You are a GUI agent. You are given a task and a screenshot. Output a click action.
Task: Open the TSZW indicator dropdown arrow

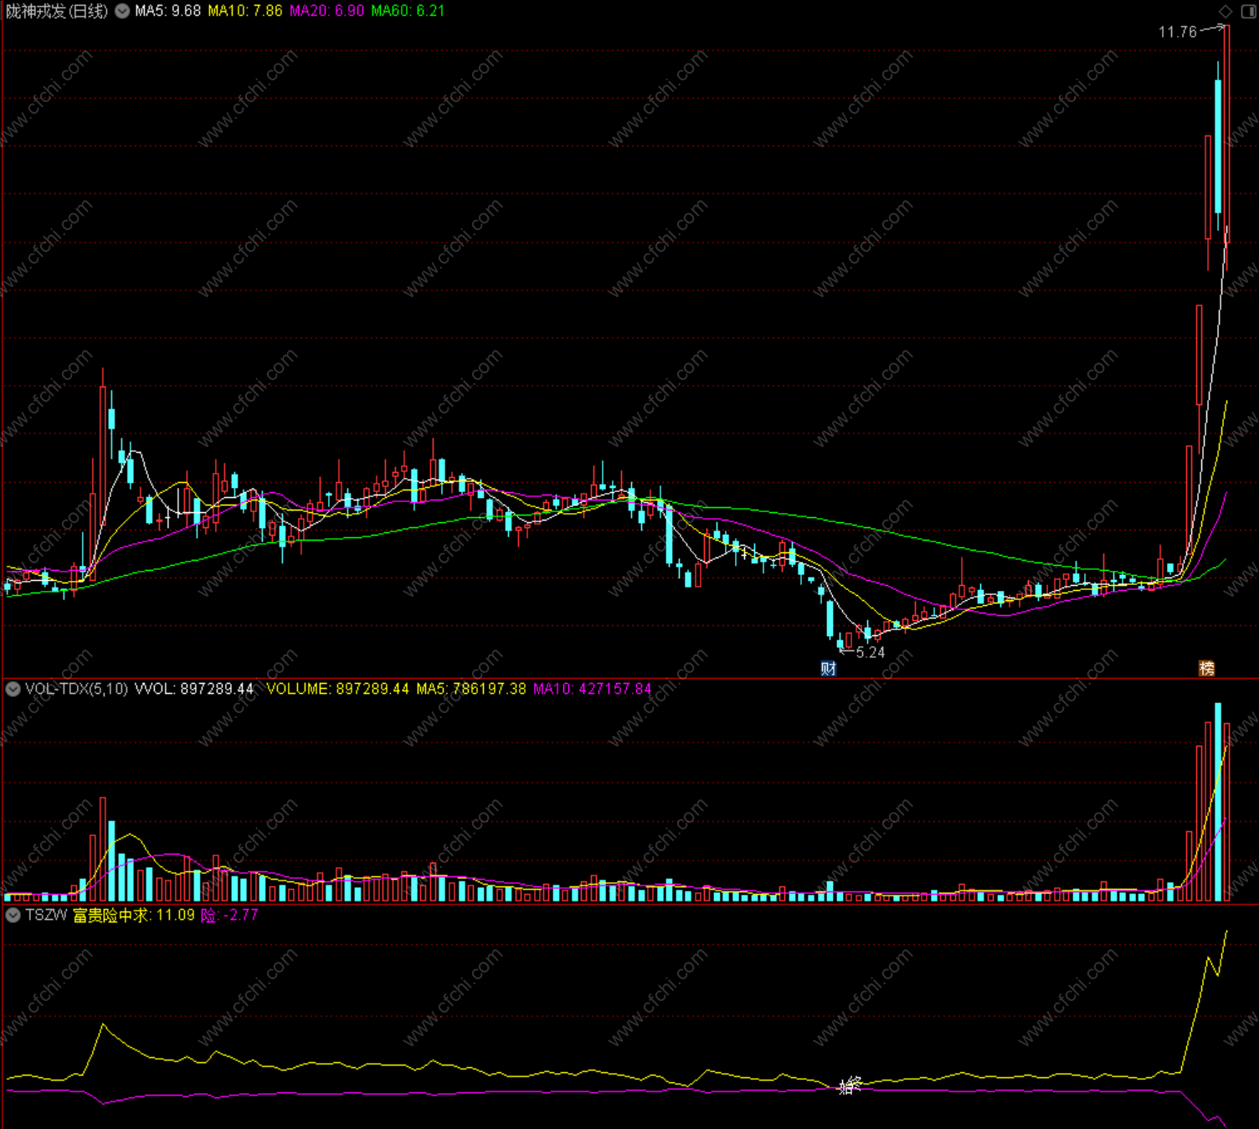13,915
